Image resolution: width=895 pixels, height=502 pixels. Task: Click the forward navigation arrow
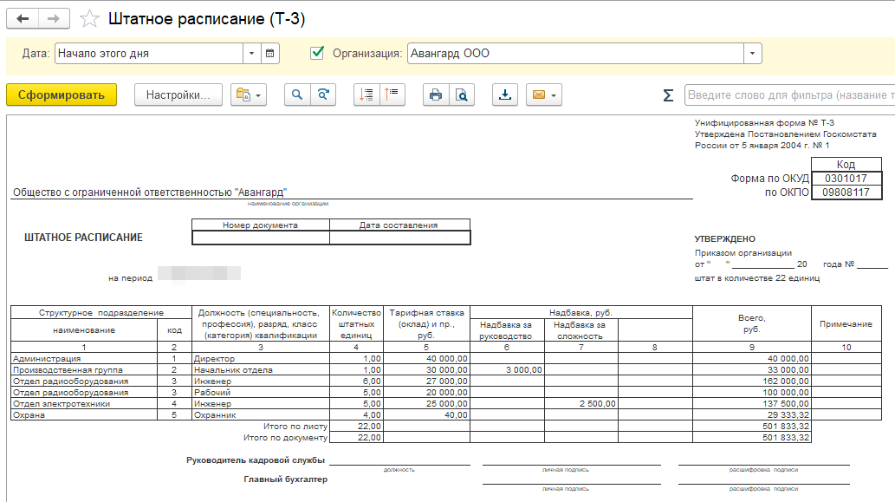(x=54, y=18)
